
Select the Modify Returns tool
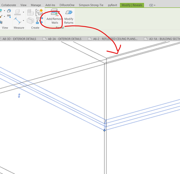(69, 17)
